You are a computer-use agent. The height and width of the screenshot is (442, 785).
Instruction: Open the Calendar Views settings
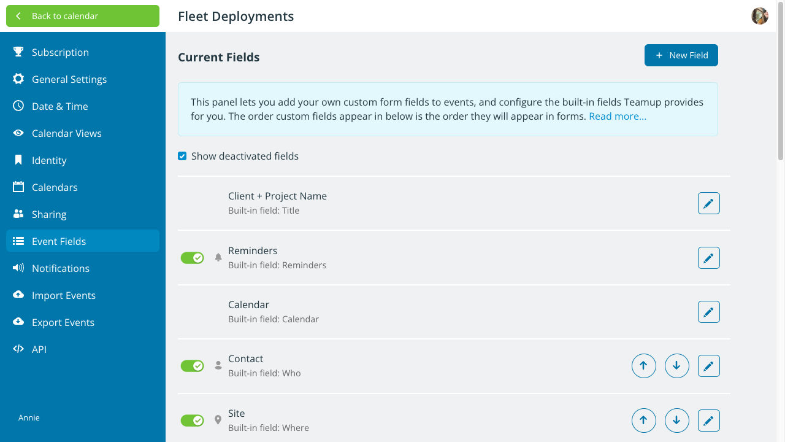coord(66,133)
